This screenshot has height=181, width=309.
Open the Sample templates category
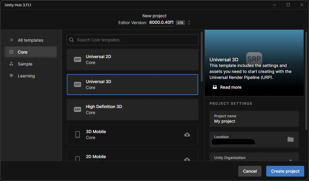[x=25, y=64]
